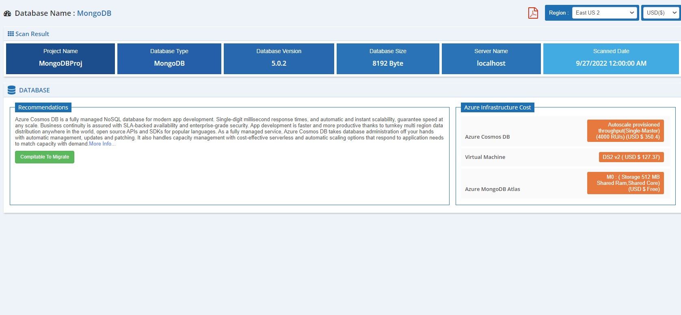The width and height of the screenshot is (681, 315).
Task: Select the DS2 v2 Virtual Machine cost badge
Action: point(631,157)
